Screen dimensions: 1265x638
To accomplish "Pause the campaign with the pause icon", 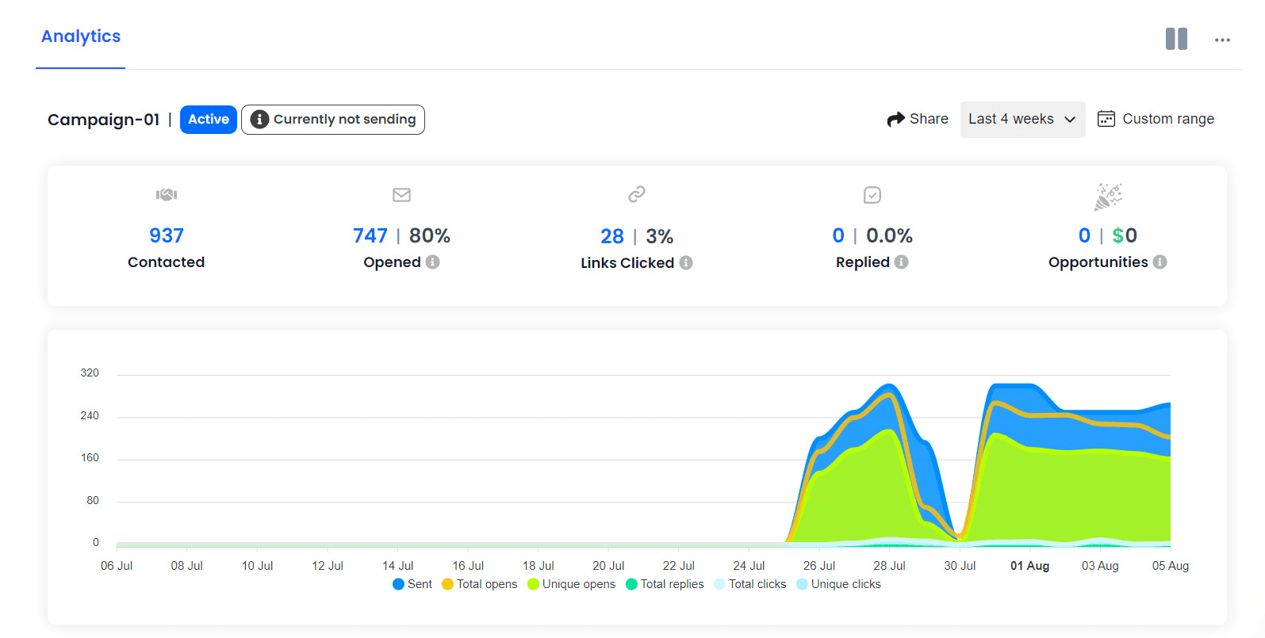I will 1176,39.
